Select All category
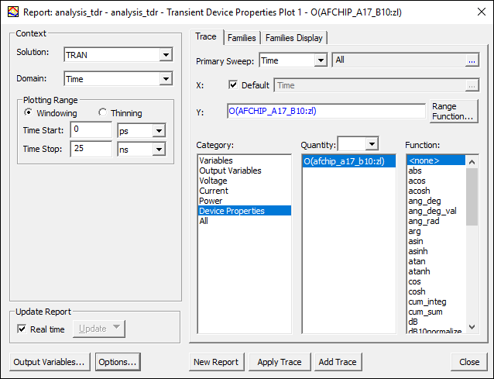 coord(245,221)
